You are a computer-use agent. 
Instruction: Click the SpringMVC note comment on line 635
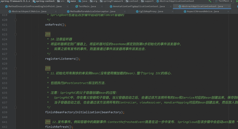click(84, 93)
